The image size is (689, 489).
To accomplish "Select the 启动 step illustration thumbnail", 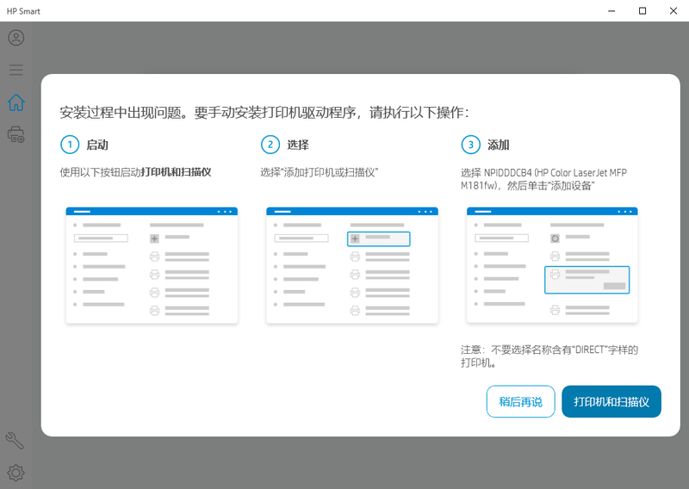I will click(152, 265).
